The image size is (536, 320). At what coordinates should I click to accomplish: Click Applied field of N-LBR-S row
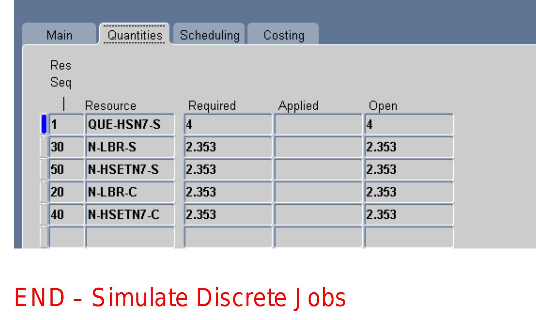coord(318,147)
